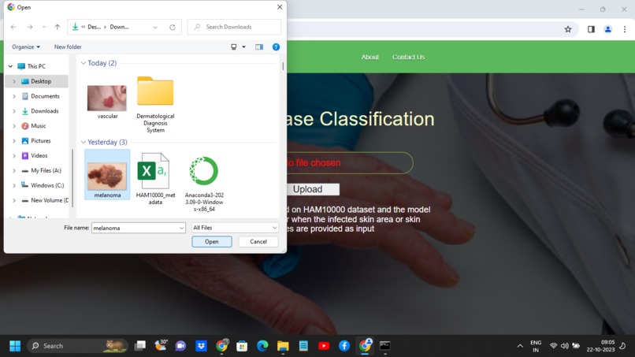Open YouTube from taskbar

coord(324,346)
